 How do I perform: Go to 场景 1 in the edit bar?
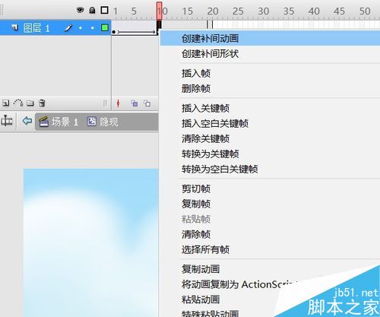coord(59,122)
